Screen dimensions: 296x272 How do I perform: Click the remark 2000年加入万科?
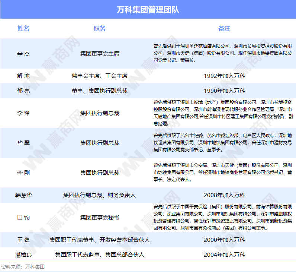click(x=224, y=240)
